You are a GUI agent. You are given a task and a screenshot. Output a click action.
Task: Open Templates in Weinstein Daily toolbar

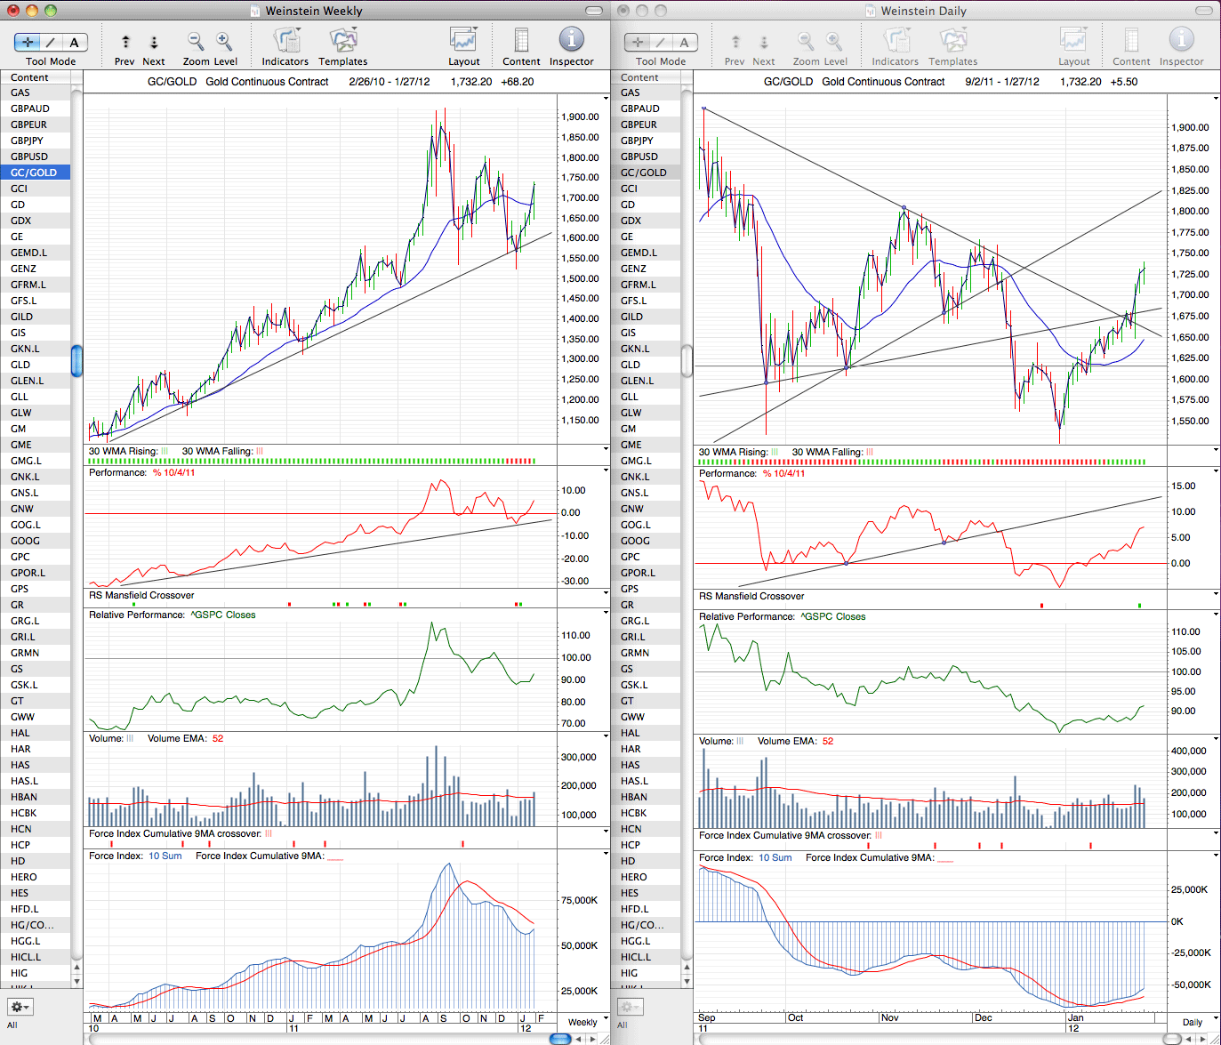click(x=953, y=41)
